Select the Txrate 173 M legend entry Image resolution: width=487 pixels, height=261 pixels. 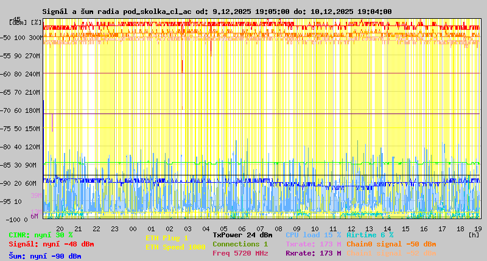[313, 244]
